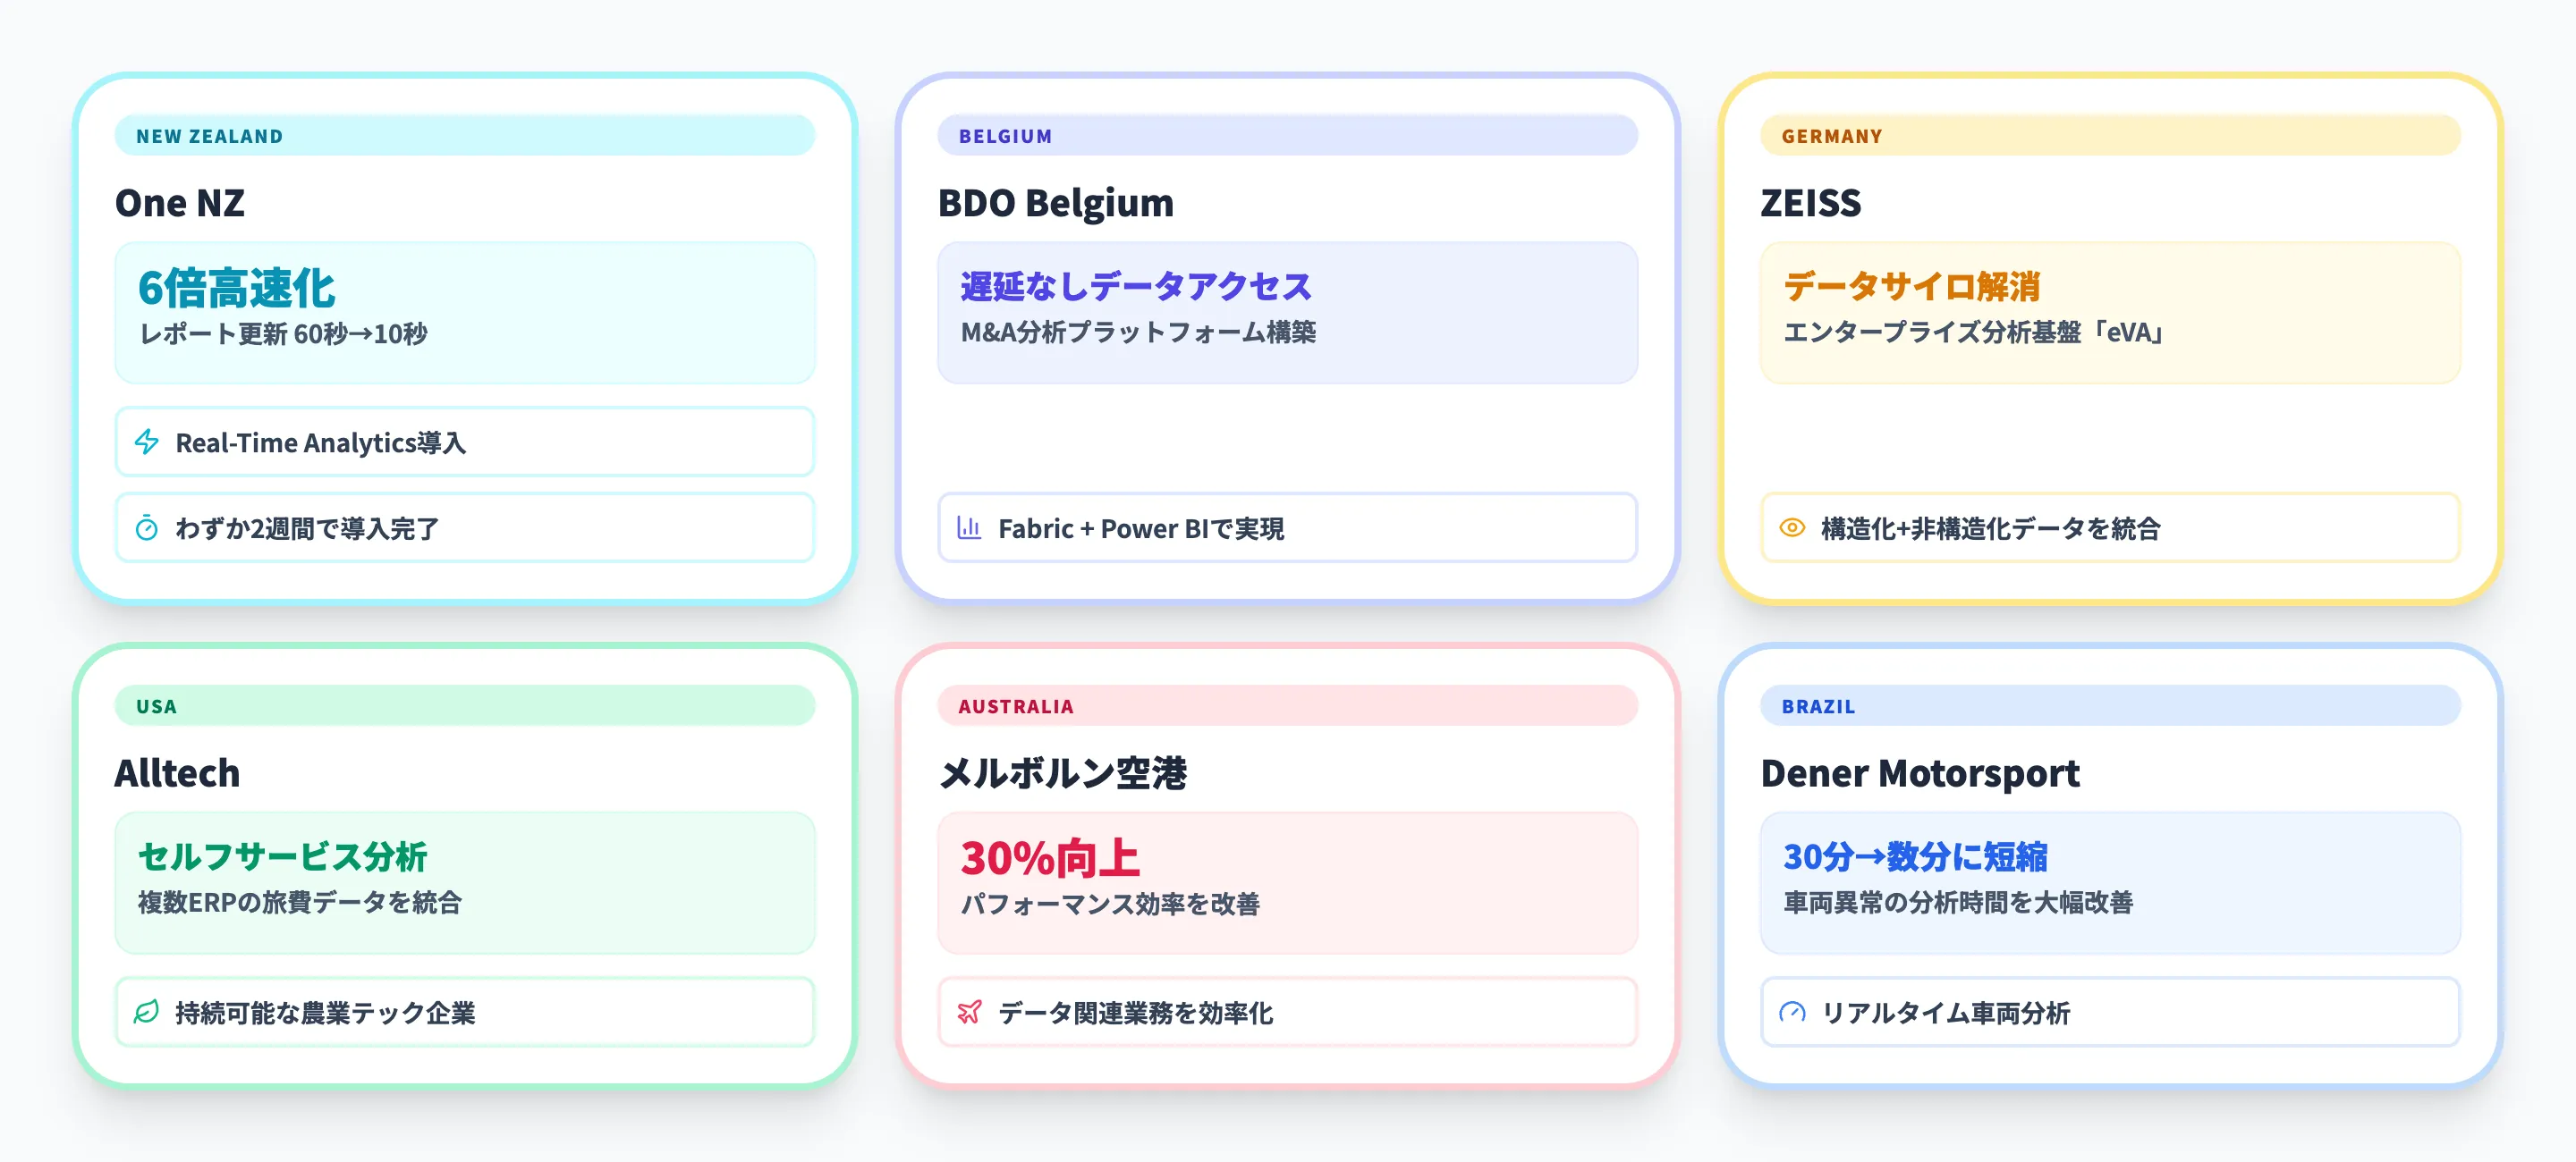The height and width of the screenshot is (1162, 2576).
Task: Select the leaf icon for 持続可能な農業テック企業
Action: point(146,1012)
